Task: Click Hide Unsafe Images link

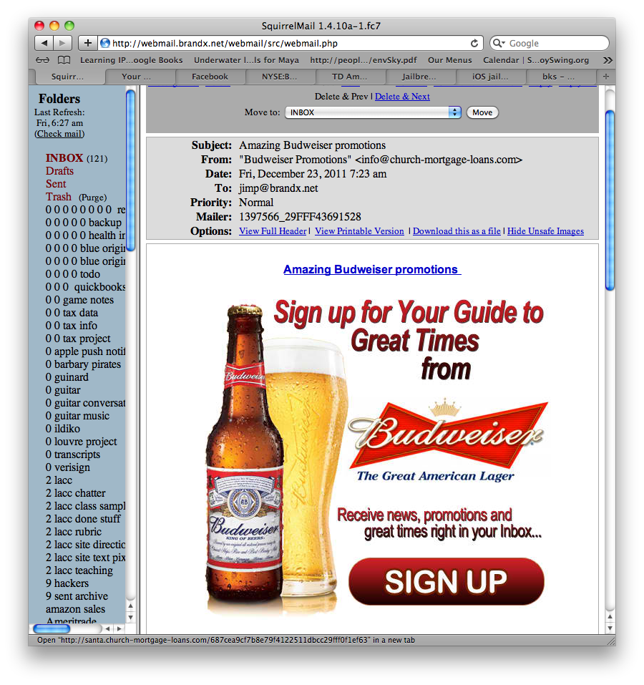Action: click(x=545, y=231)
